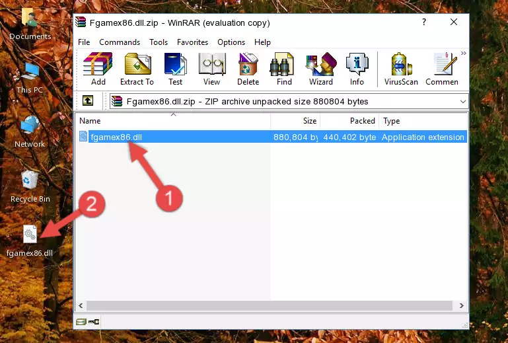
Task: Click the drive icon in status bar
Action: (x=81, y=322)
